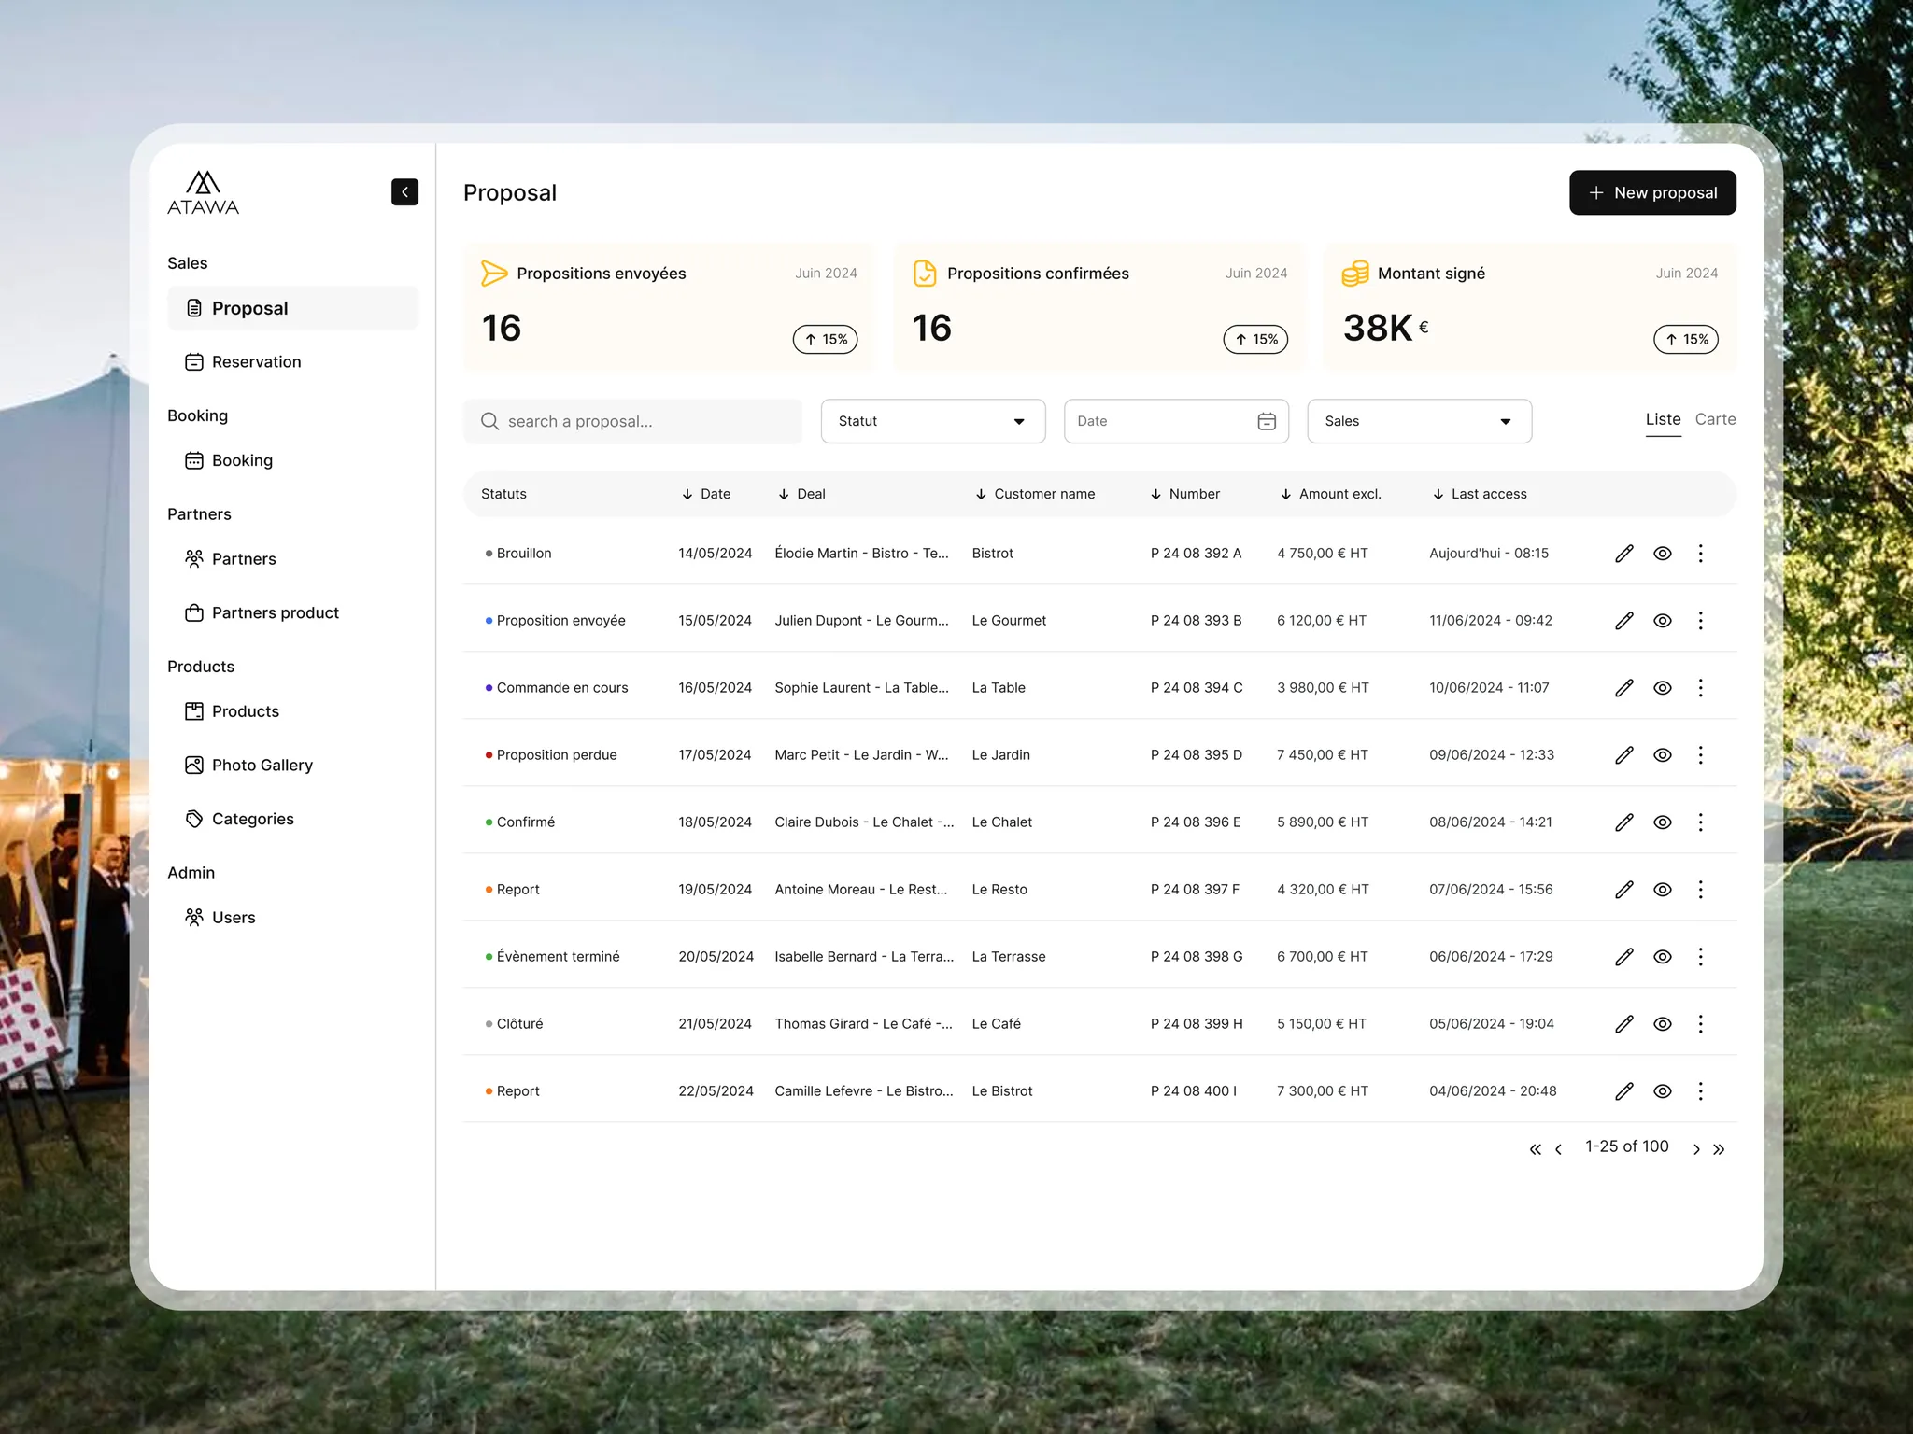Go to Categories section
This screenshot has height=1434, width=1913.
(x=292, y=819)
